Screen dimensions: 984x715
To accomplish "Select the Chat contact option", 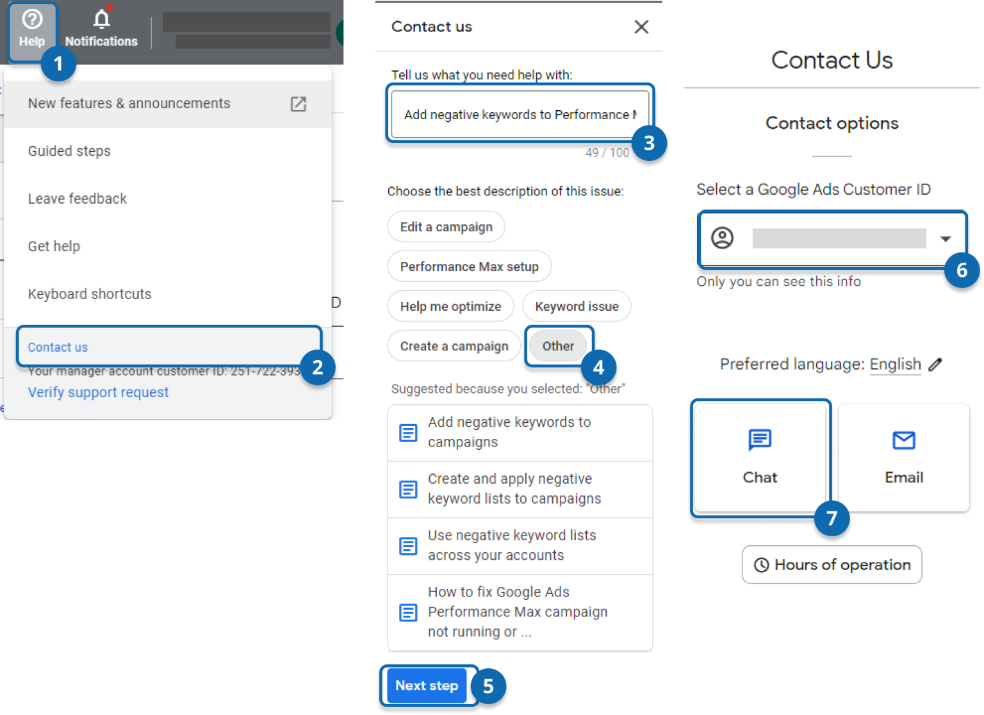I will click(760, 456).
